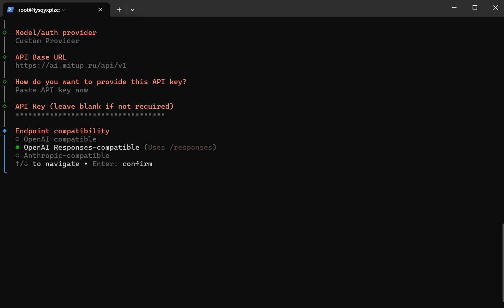This screenshot has width=504, height=308.
Task: Choose OpenAI Responses-compatible endpoint
Action: (116, 147)
